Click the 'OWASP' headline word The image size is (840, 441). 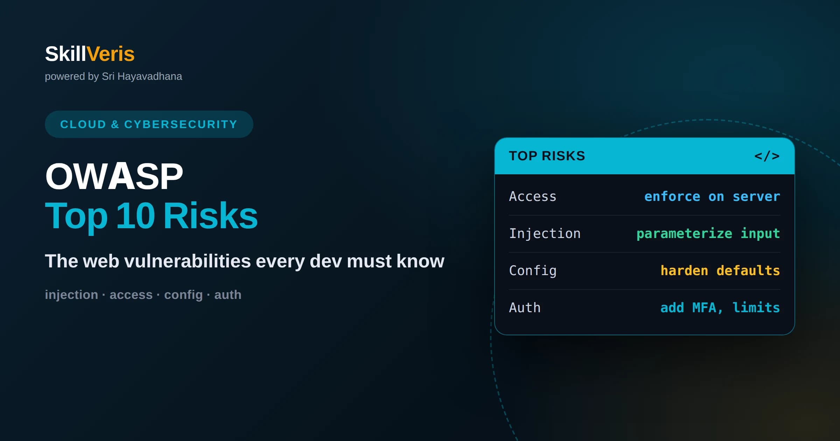tap(114, 176)
